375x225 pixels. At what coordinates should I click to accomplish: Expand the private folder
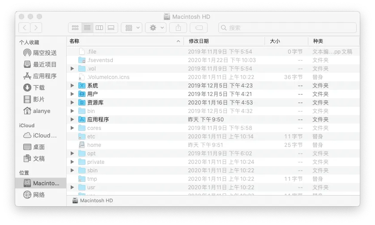72,162
